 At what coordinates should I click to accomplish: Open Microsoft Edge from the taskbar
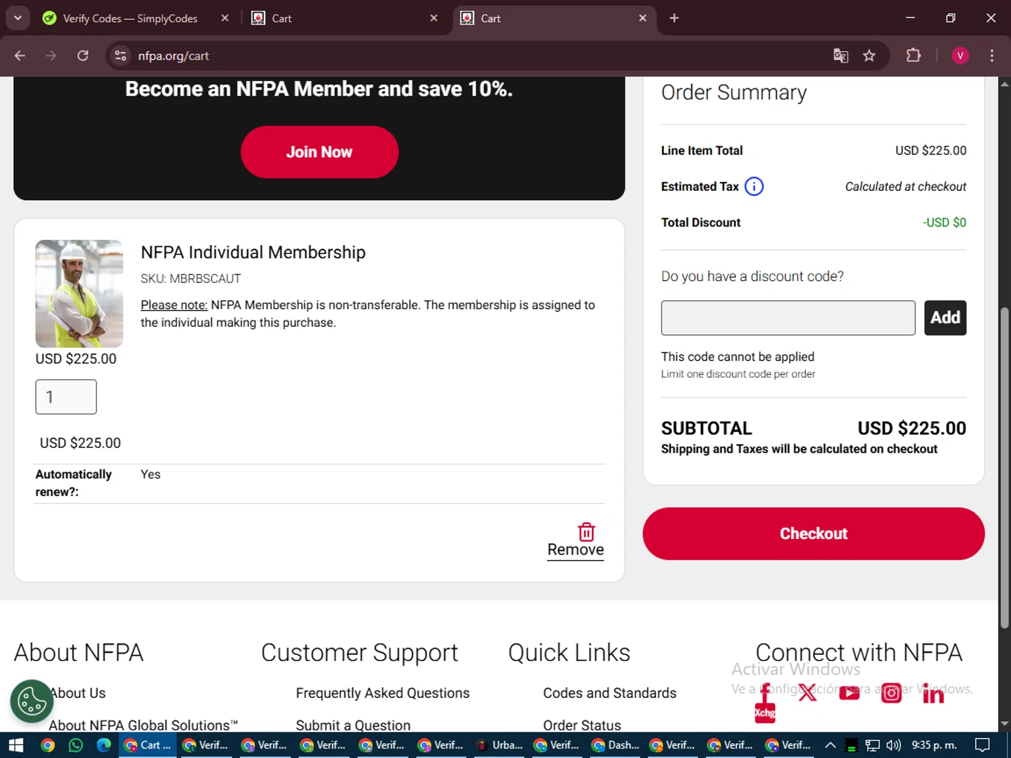[104, 745]
